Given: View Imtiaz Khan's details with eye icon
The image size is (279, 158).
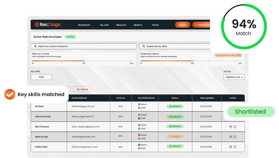Looking at the screenshot, I should pyautogui.click(x=231, y=147).
